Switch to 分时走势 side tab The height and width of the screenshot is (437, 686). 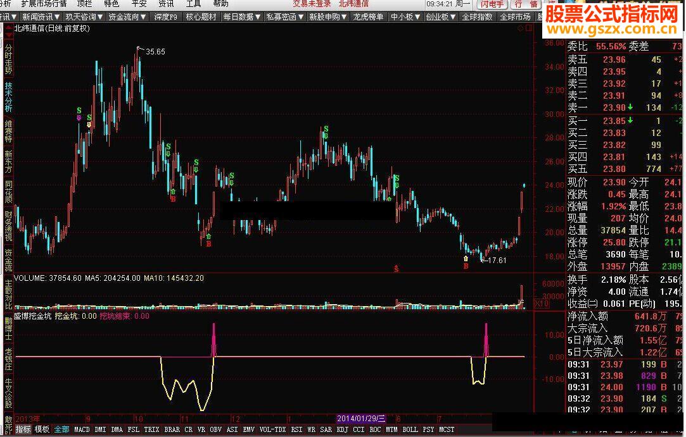(x=8, y=59)
